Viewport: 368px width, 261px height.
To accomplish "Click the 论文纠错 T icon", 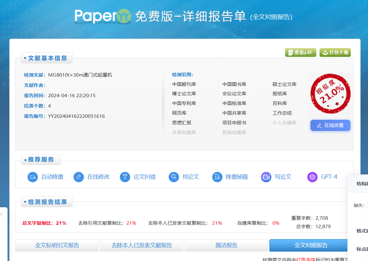I will click(125, 177).
